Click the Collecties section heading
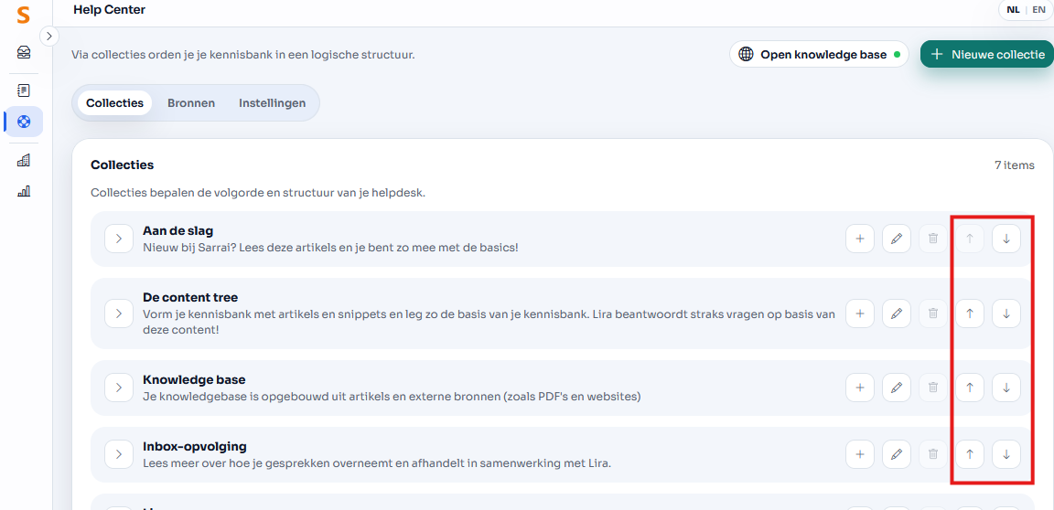Viewport: 1054px width, 510px height. click(123, 165)
